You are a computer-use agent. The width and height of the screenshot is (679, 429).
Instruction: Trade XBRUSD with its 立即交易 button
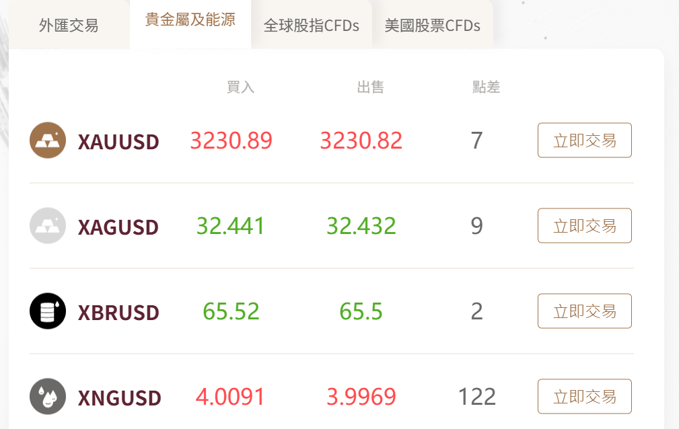point(585,311)
